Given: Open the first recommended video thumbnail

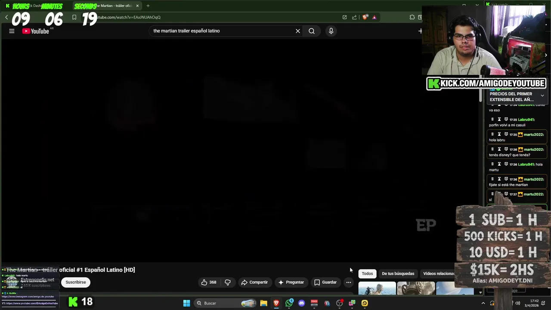Looking at the screenshot, I should (x=377, y=288).
